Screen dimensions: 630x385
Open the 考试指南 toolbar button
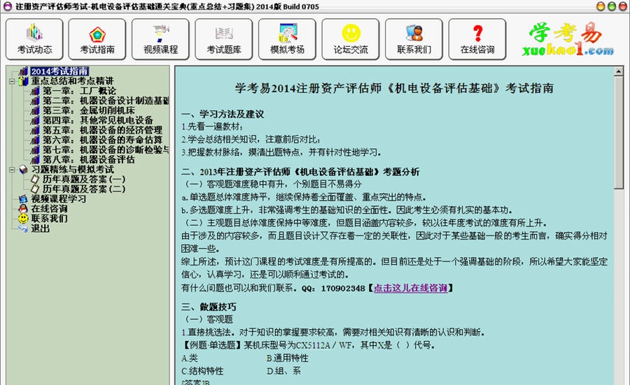[97, 39]
